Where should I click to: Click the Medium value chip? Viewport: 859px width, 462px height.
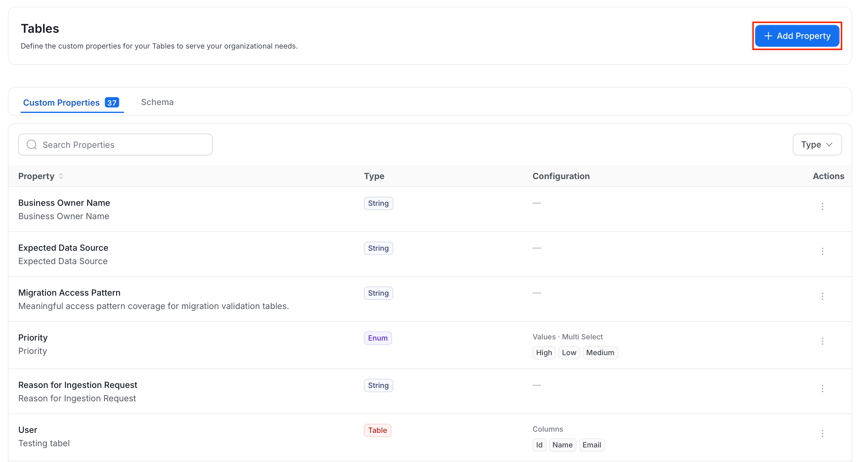[x=600, y=353]
